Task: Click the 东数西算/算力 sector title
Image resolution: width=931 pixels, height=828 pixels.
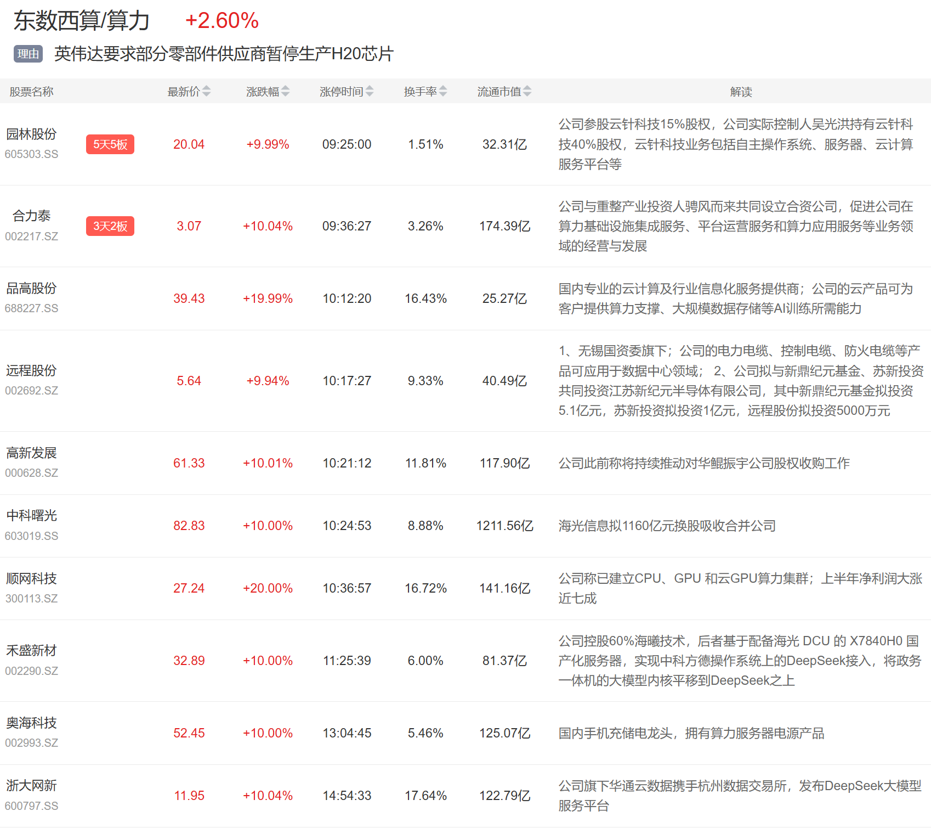Action: coord(82,21)
